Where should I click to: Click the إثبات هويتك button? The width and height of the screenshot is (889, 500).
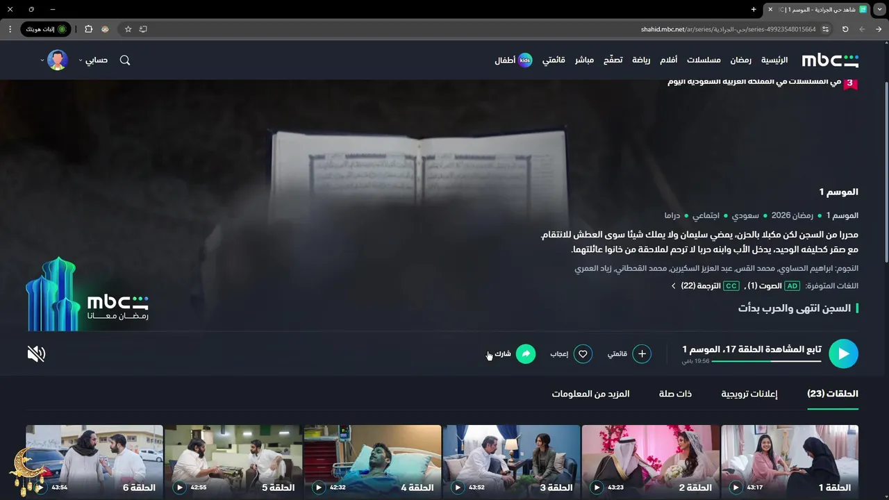(x=46, y=29)
